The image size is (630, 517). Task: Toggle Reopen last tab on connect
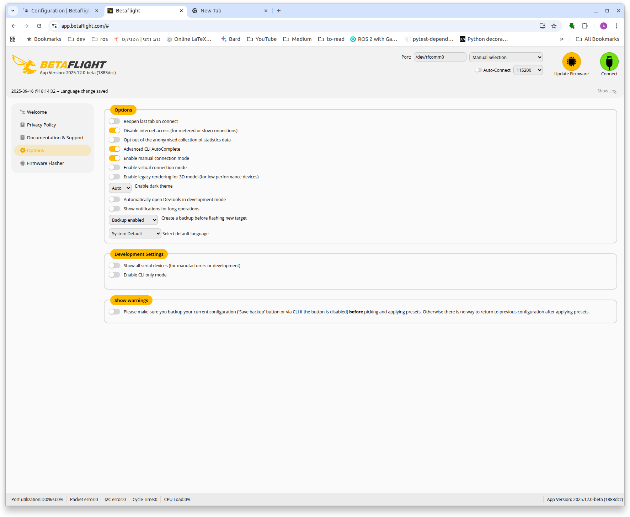click(x=114, y=122)
